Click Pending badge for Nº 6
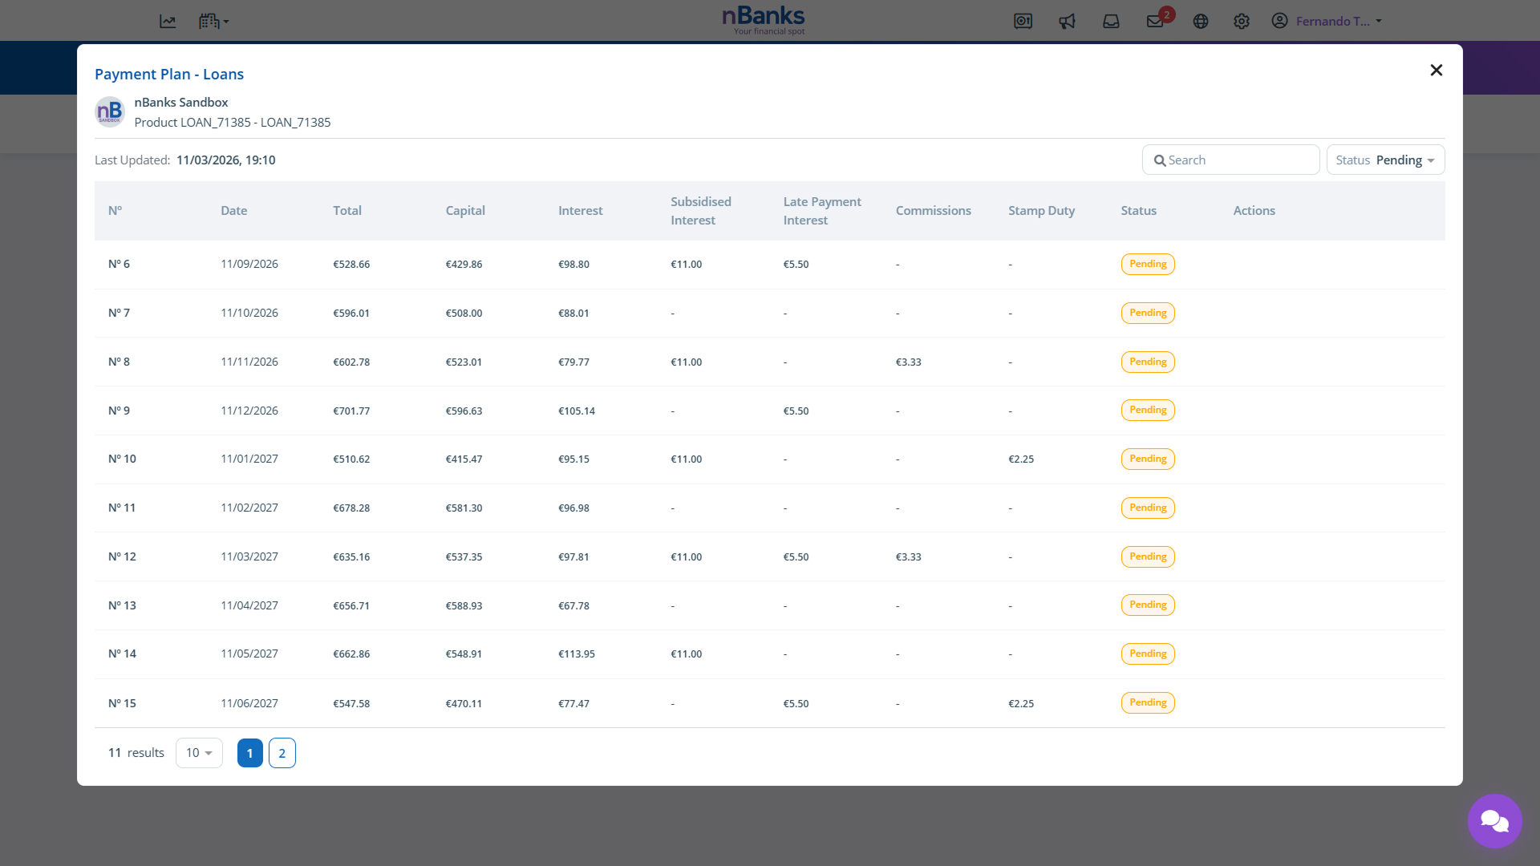Screen dimensions: 1540x866 point(1148,265)
